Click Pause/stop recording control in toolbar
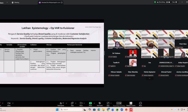Screen dimensions: 188x112 119,104
